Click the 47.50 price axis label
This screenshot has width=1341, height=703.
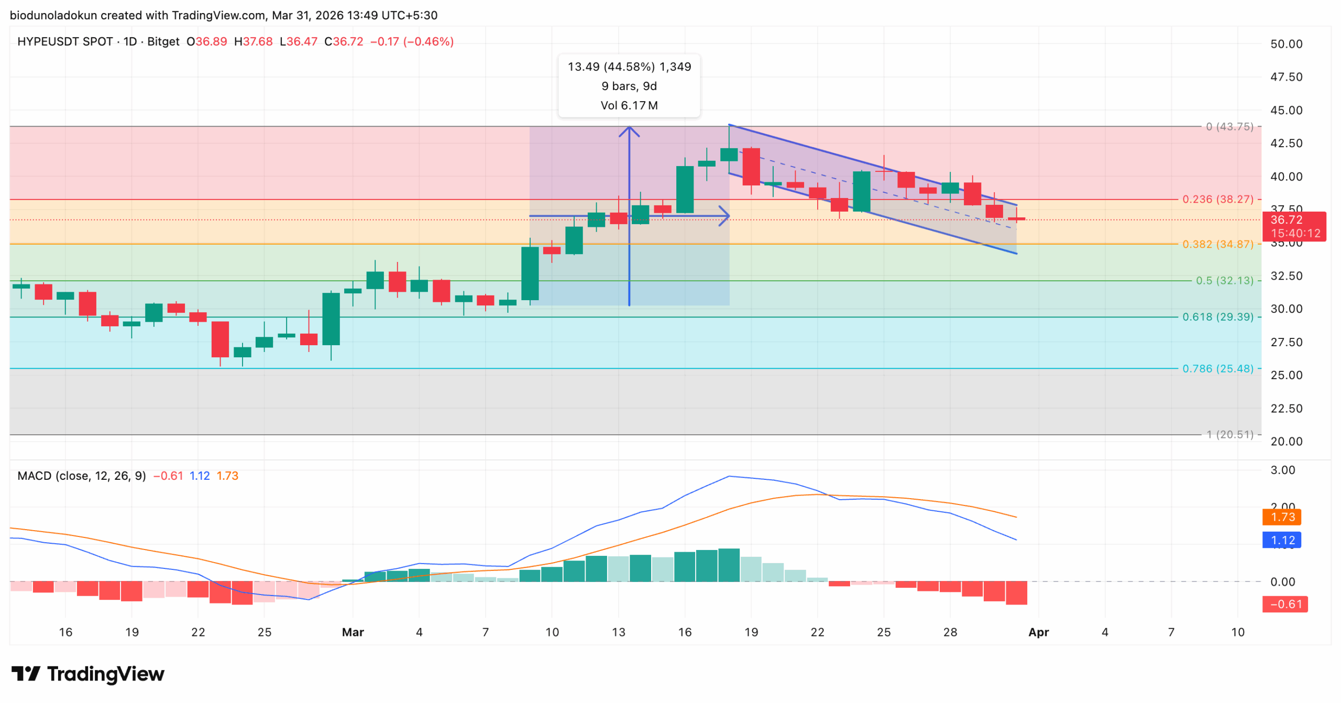(1286, 77)
